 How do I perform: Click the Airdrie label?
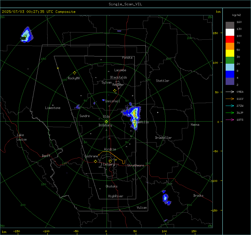point(110,149)
